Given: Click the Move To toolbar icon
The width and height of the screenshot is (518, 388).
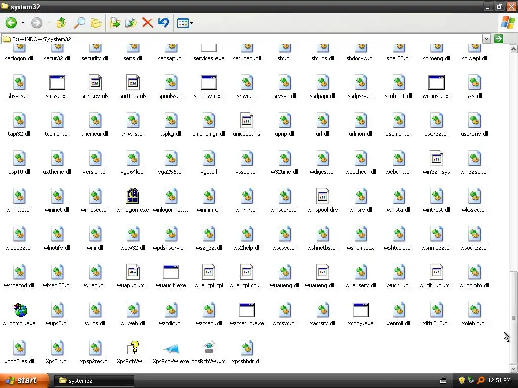Looking at the screenshot, I should (115, 23).
